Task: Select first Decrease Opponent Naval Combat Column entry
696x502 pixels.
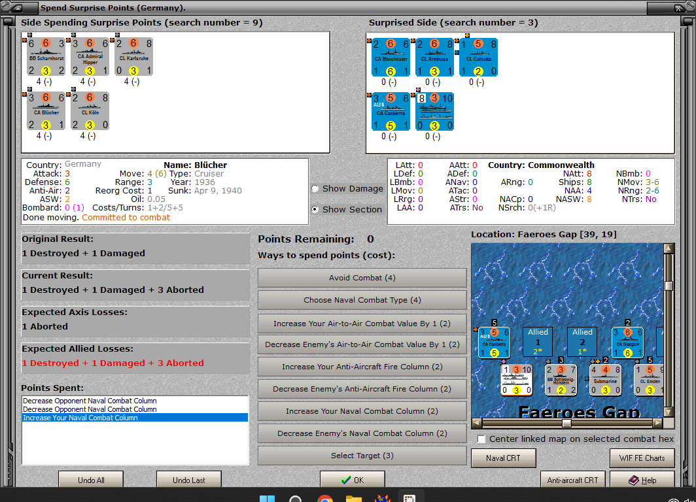Action: pos(135,401)
